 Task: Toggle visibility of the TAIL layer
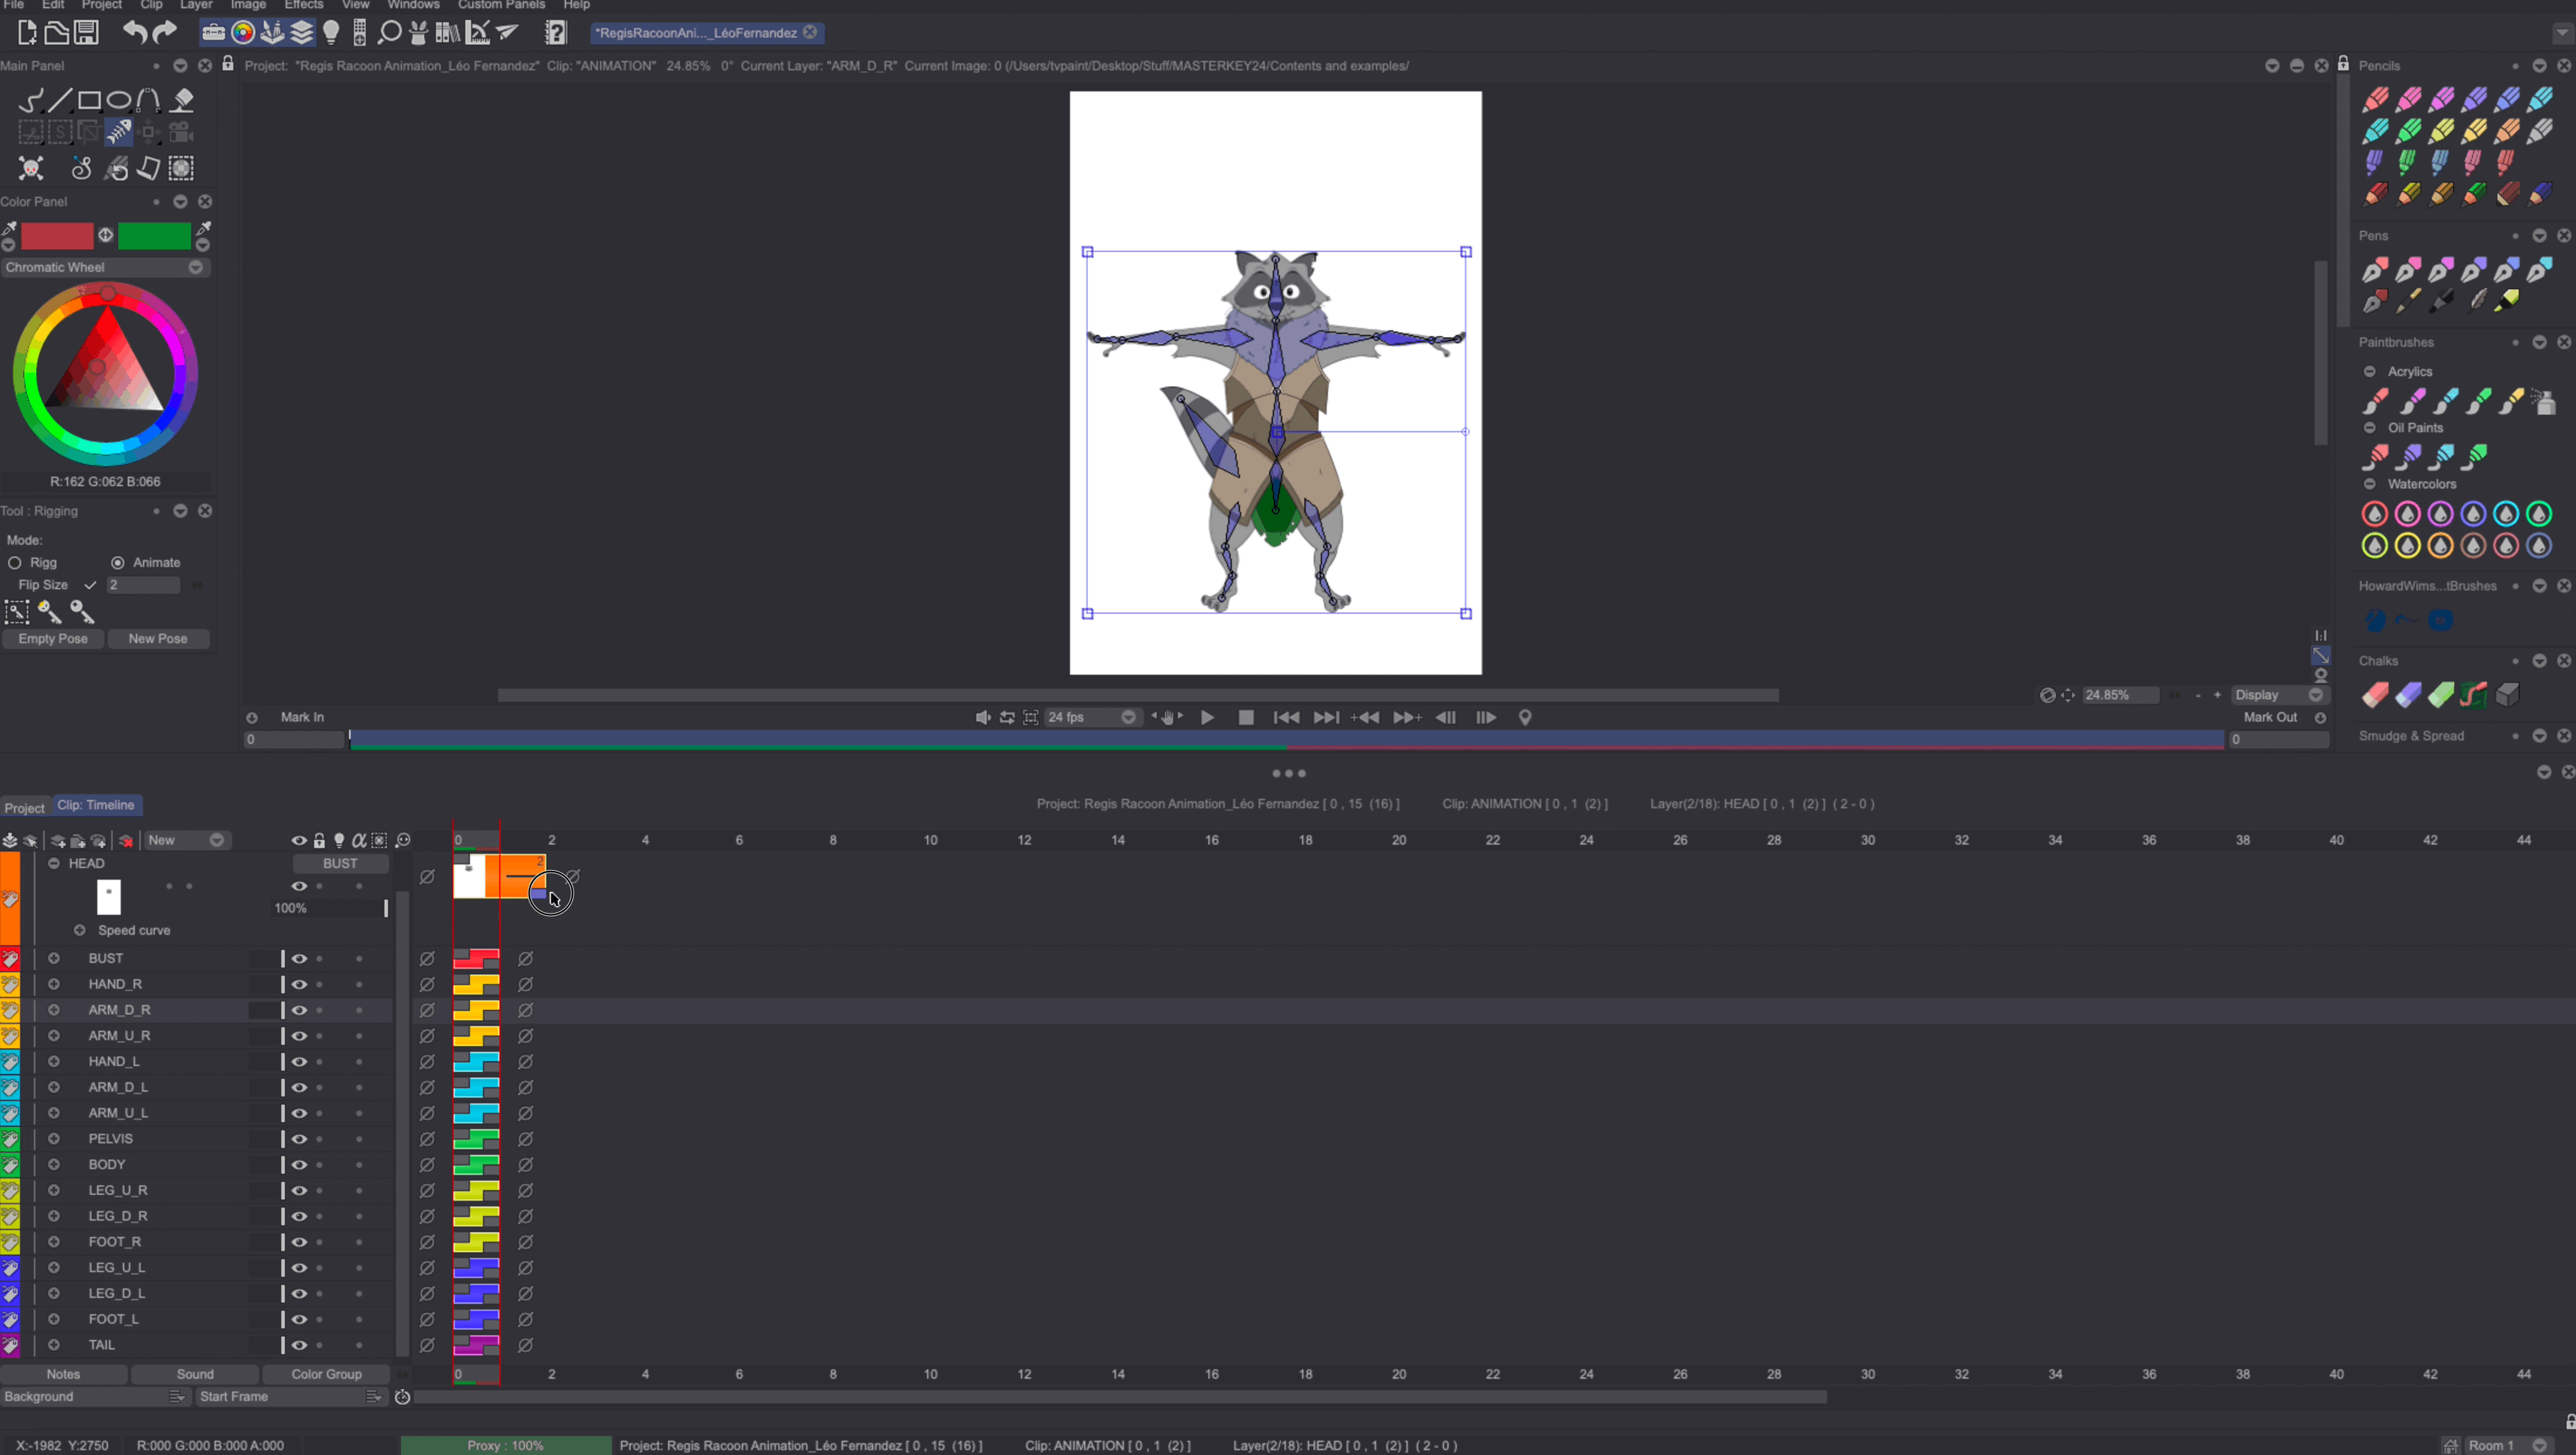pyautogui.click(x=299, y=1345)
